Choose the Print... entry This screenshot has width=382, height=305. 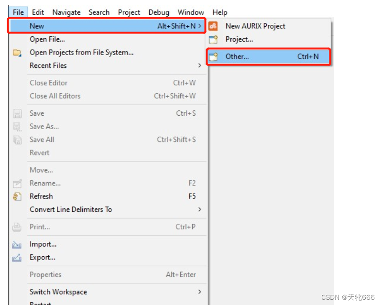(108, 227)
